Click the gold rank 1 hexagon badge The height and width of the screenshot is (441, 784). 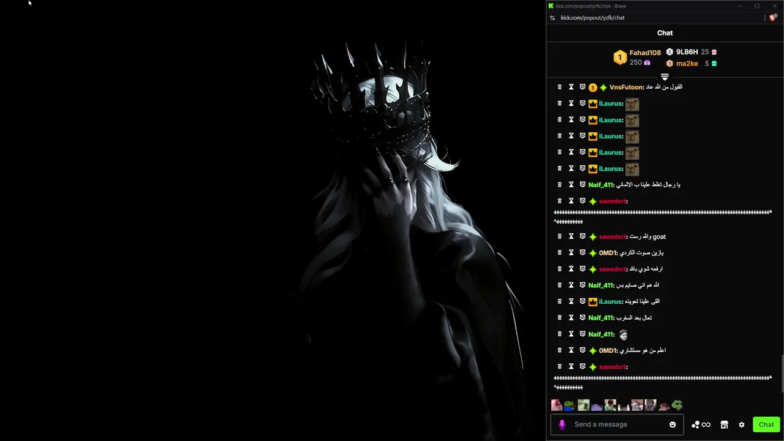pyautogui.click(x=620, y=58)
